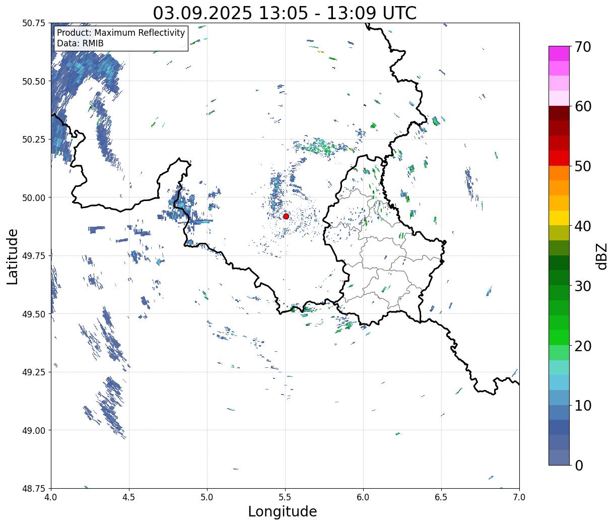Image resolution: width=614 pixels, height=524 pixels.
Task: Pick the dark maroon segment just below 60 dBZ
Action: [559, 113]
